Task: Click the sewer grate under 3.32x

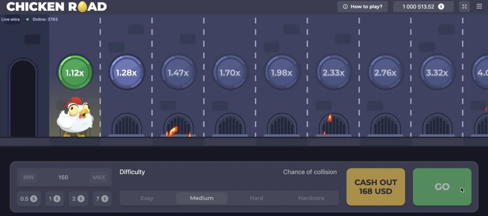Action: tap(437, 125)
